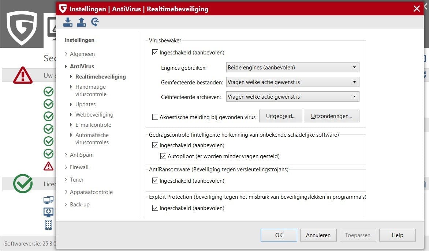Image resolution: width=429 pixels, height=251 pixels.
Task: Click the Uitgebreid... button
Action: pos(280,116)
